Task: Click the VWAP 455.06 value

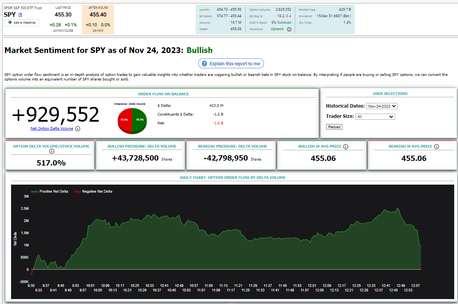Action: [x=236, y=29]
